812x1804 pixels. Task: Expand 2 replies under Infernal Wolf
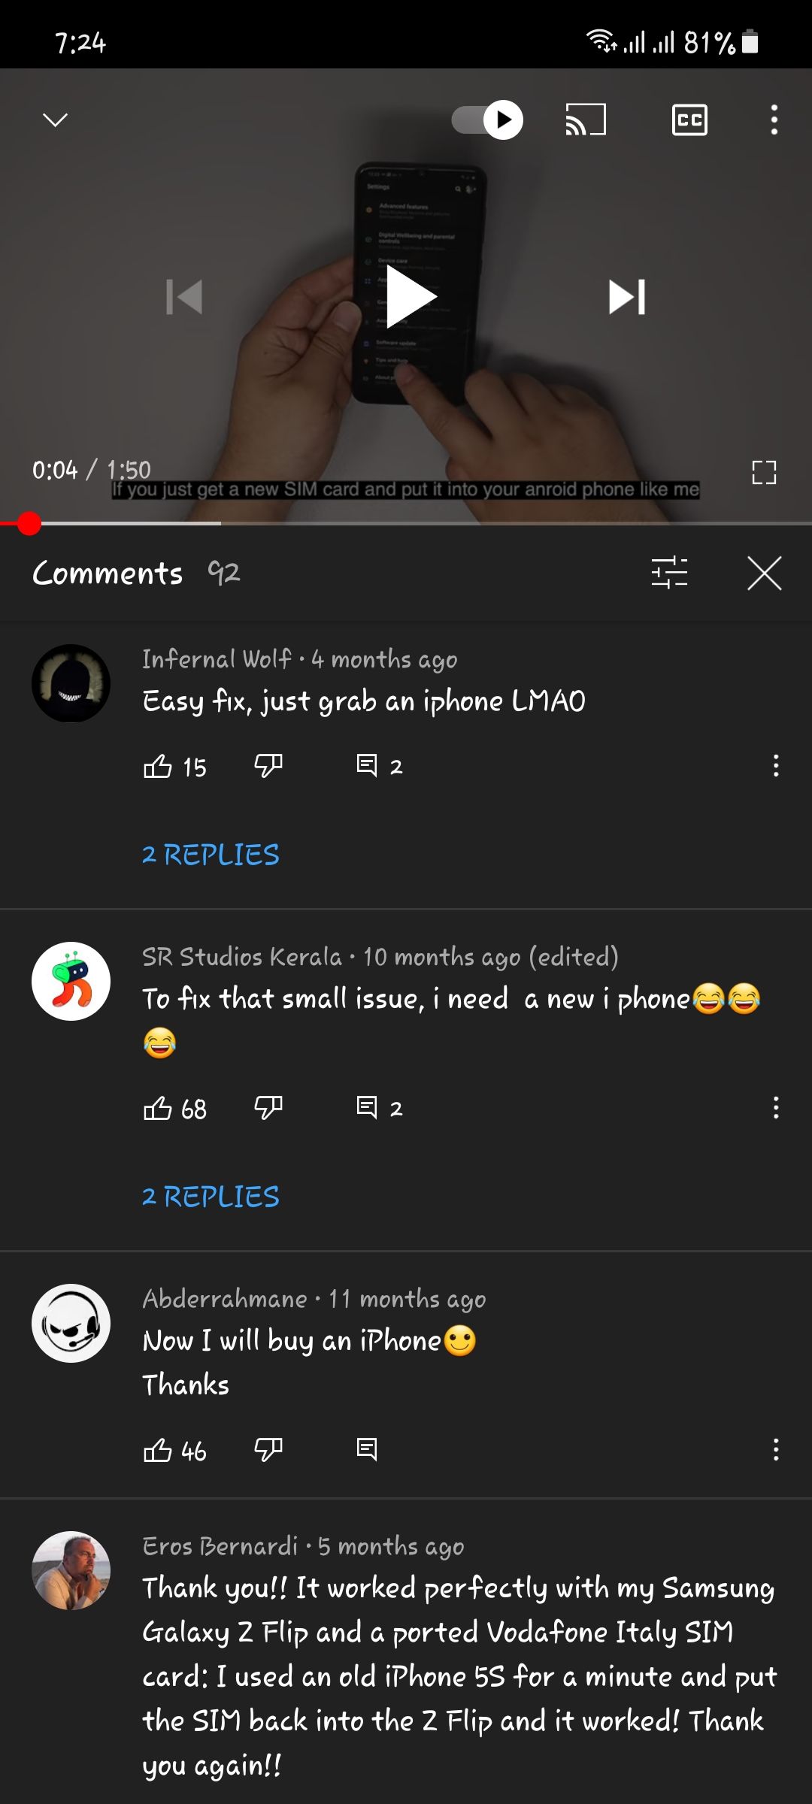(x=211, y=855)
